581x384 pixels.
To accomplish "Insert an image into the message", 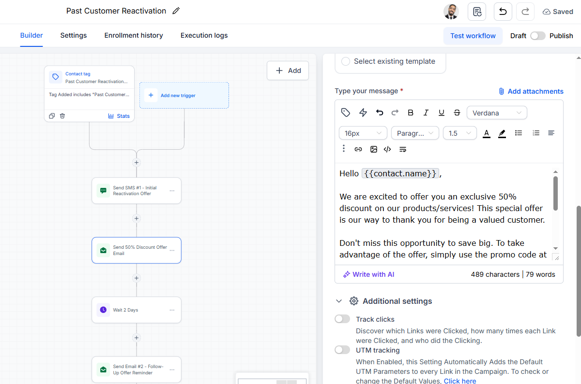I will (x=374, y=149).
